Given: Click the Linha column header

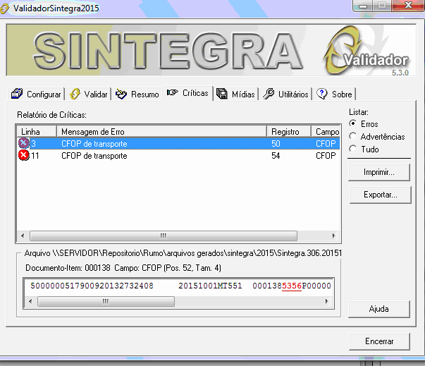Looking at the screenshot, I should click(37, 131).
